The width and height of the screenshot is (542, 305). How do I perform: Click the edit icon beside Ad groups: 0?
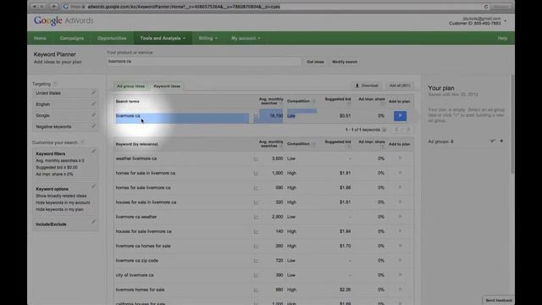click(x=493, y=141)
